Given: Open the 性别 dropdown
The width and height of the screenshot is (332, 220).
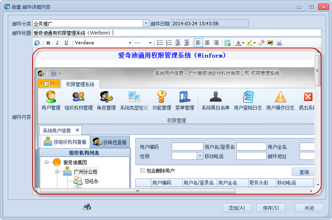Looking at the screenshot, I should click(x=200, y=156).
